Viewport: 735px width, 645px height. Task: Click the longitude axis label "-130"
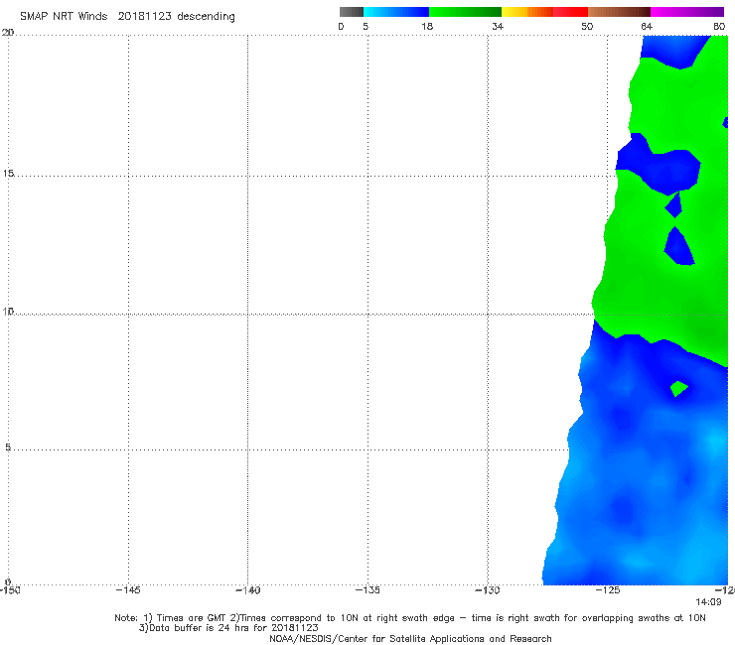[x=488, y=590]
